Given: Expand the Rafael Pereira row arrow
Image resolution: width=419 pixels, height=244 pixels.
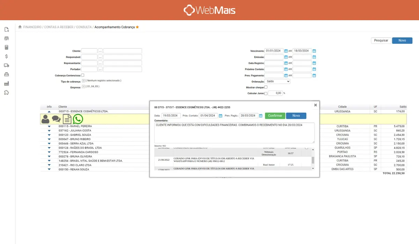Looking at the screenshot, I should point(49,126).
